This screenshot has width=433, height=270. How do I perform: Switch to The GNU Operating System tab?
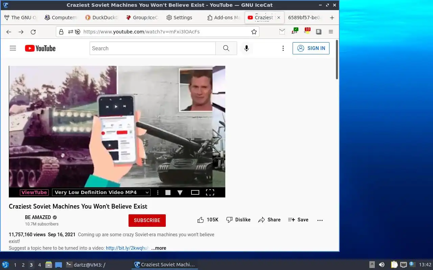tap(20, 18)
